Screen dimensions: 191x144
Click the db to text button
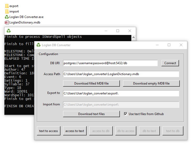(x=149, y=131)
